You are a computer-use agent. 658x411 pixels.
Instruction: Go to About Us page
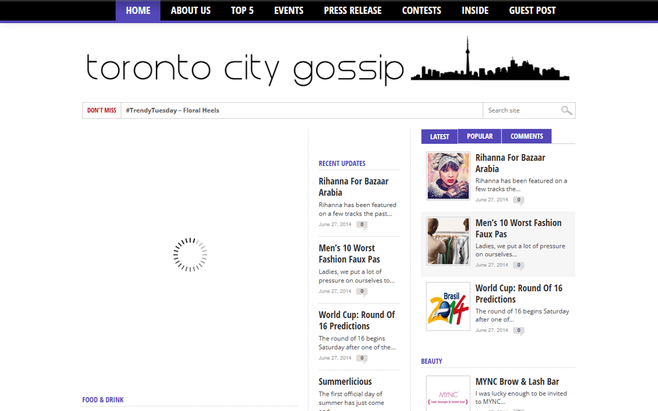pos(191,10)
